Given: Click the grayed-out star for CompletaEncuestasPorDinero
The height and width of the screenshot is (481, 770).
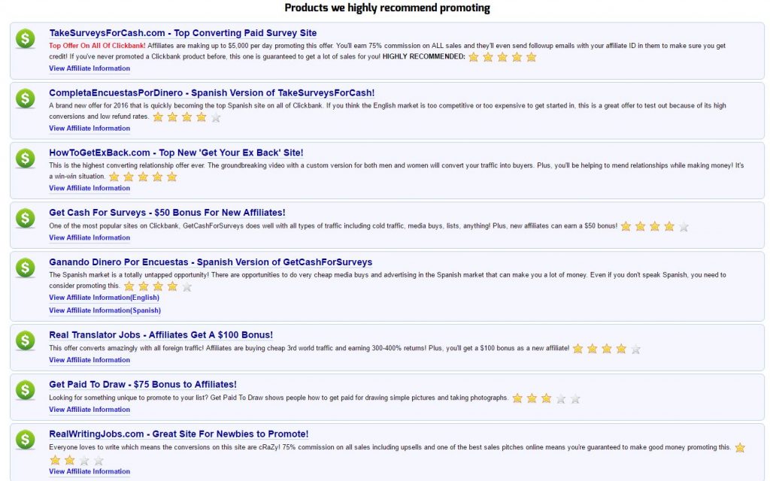Looking at the screenshot, I should coord(216,116).
